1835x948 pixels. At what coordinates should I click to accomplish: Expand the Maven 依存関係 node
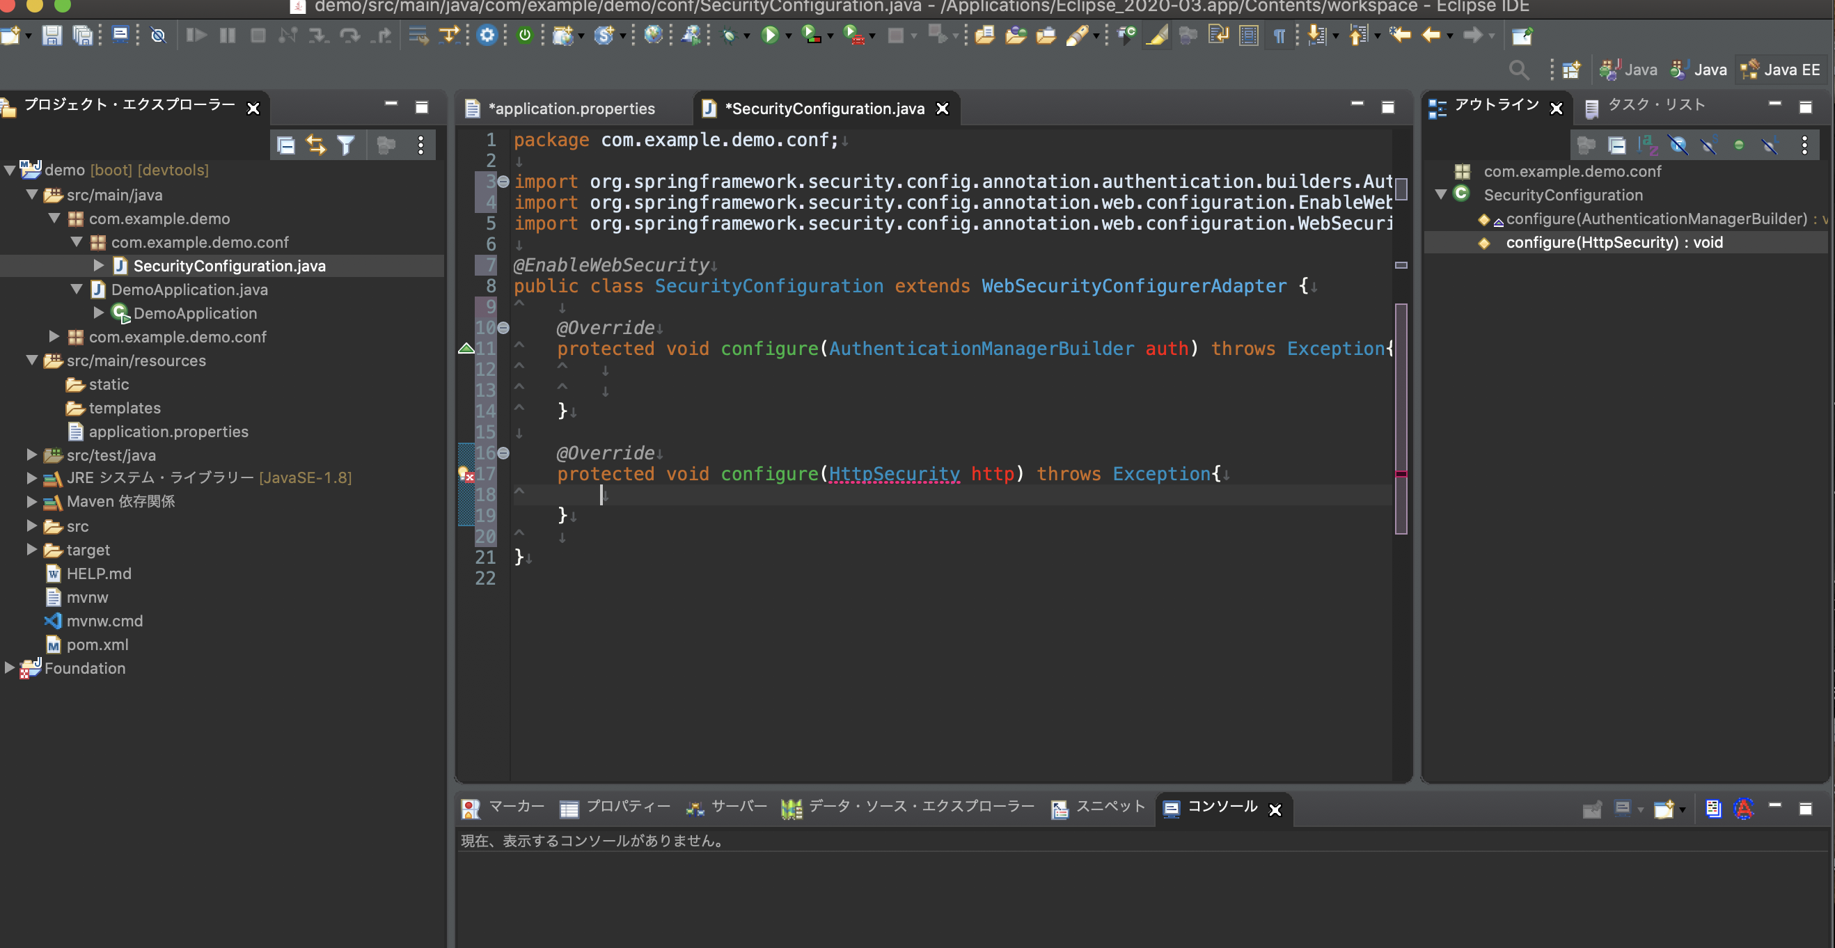31,501
